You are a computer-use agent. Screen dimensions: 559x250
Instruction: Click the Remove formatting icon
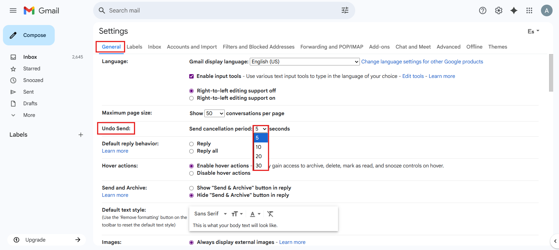tap(270, 214)
